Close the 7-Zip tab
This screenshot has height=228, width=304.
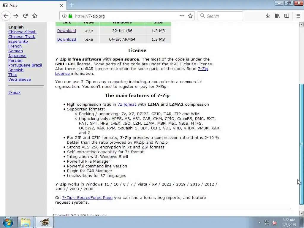click(61, 5)
